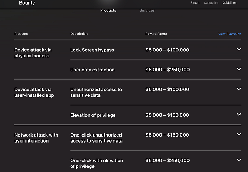Expand One-click with elevation of privilege chevron

pos(239,160)
